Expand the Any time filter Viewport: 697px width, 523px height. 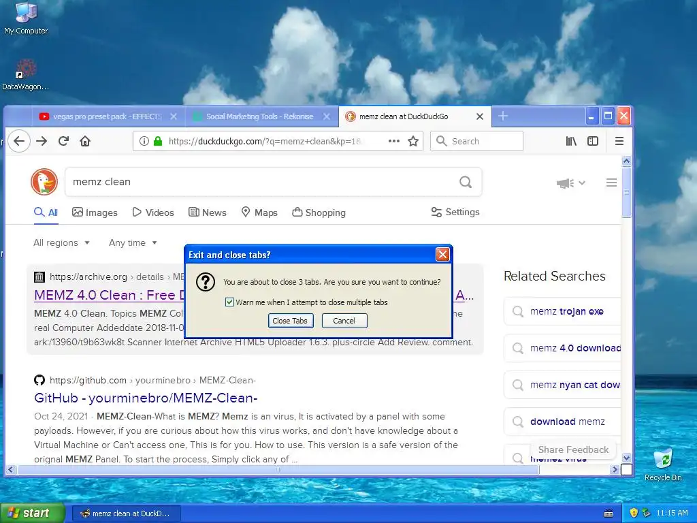[x=133, y=243]
